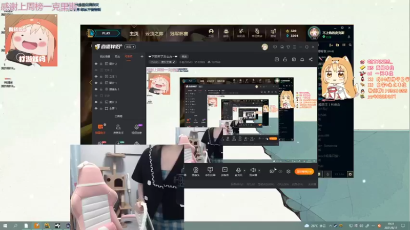
Task: Open the Windows Start menu
Action: click(x=5, y=226)
